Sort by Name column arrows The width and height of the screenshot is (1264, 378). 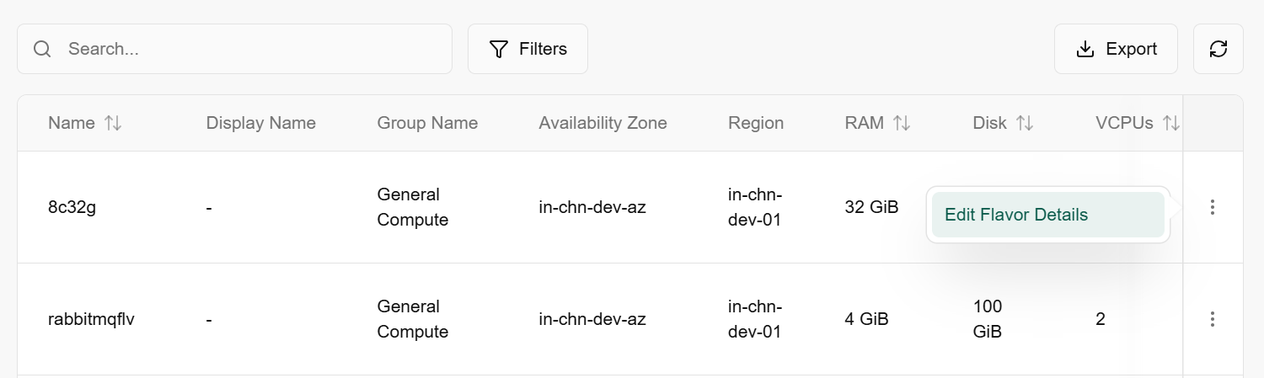click(113, 123)
